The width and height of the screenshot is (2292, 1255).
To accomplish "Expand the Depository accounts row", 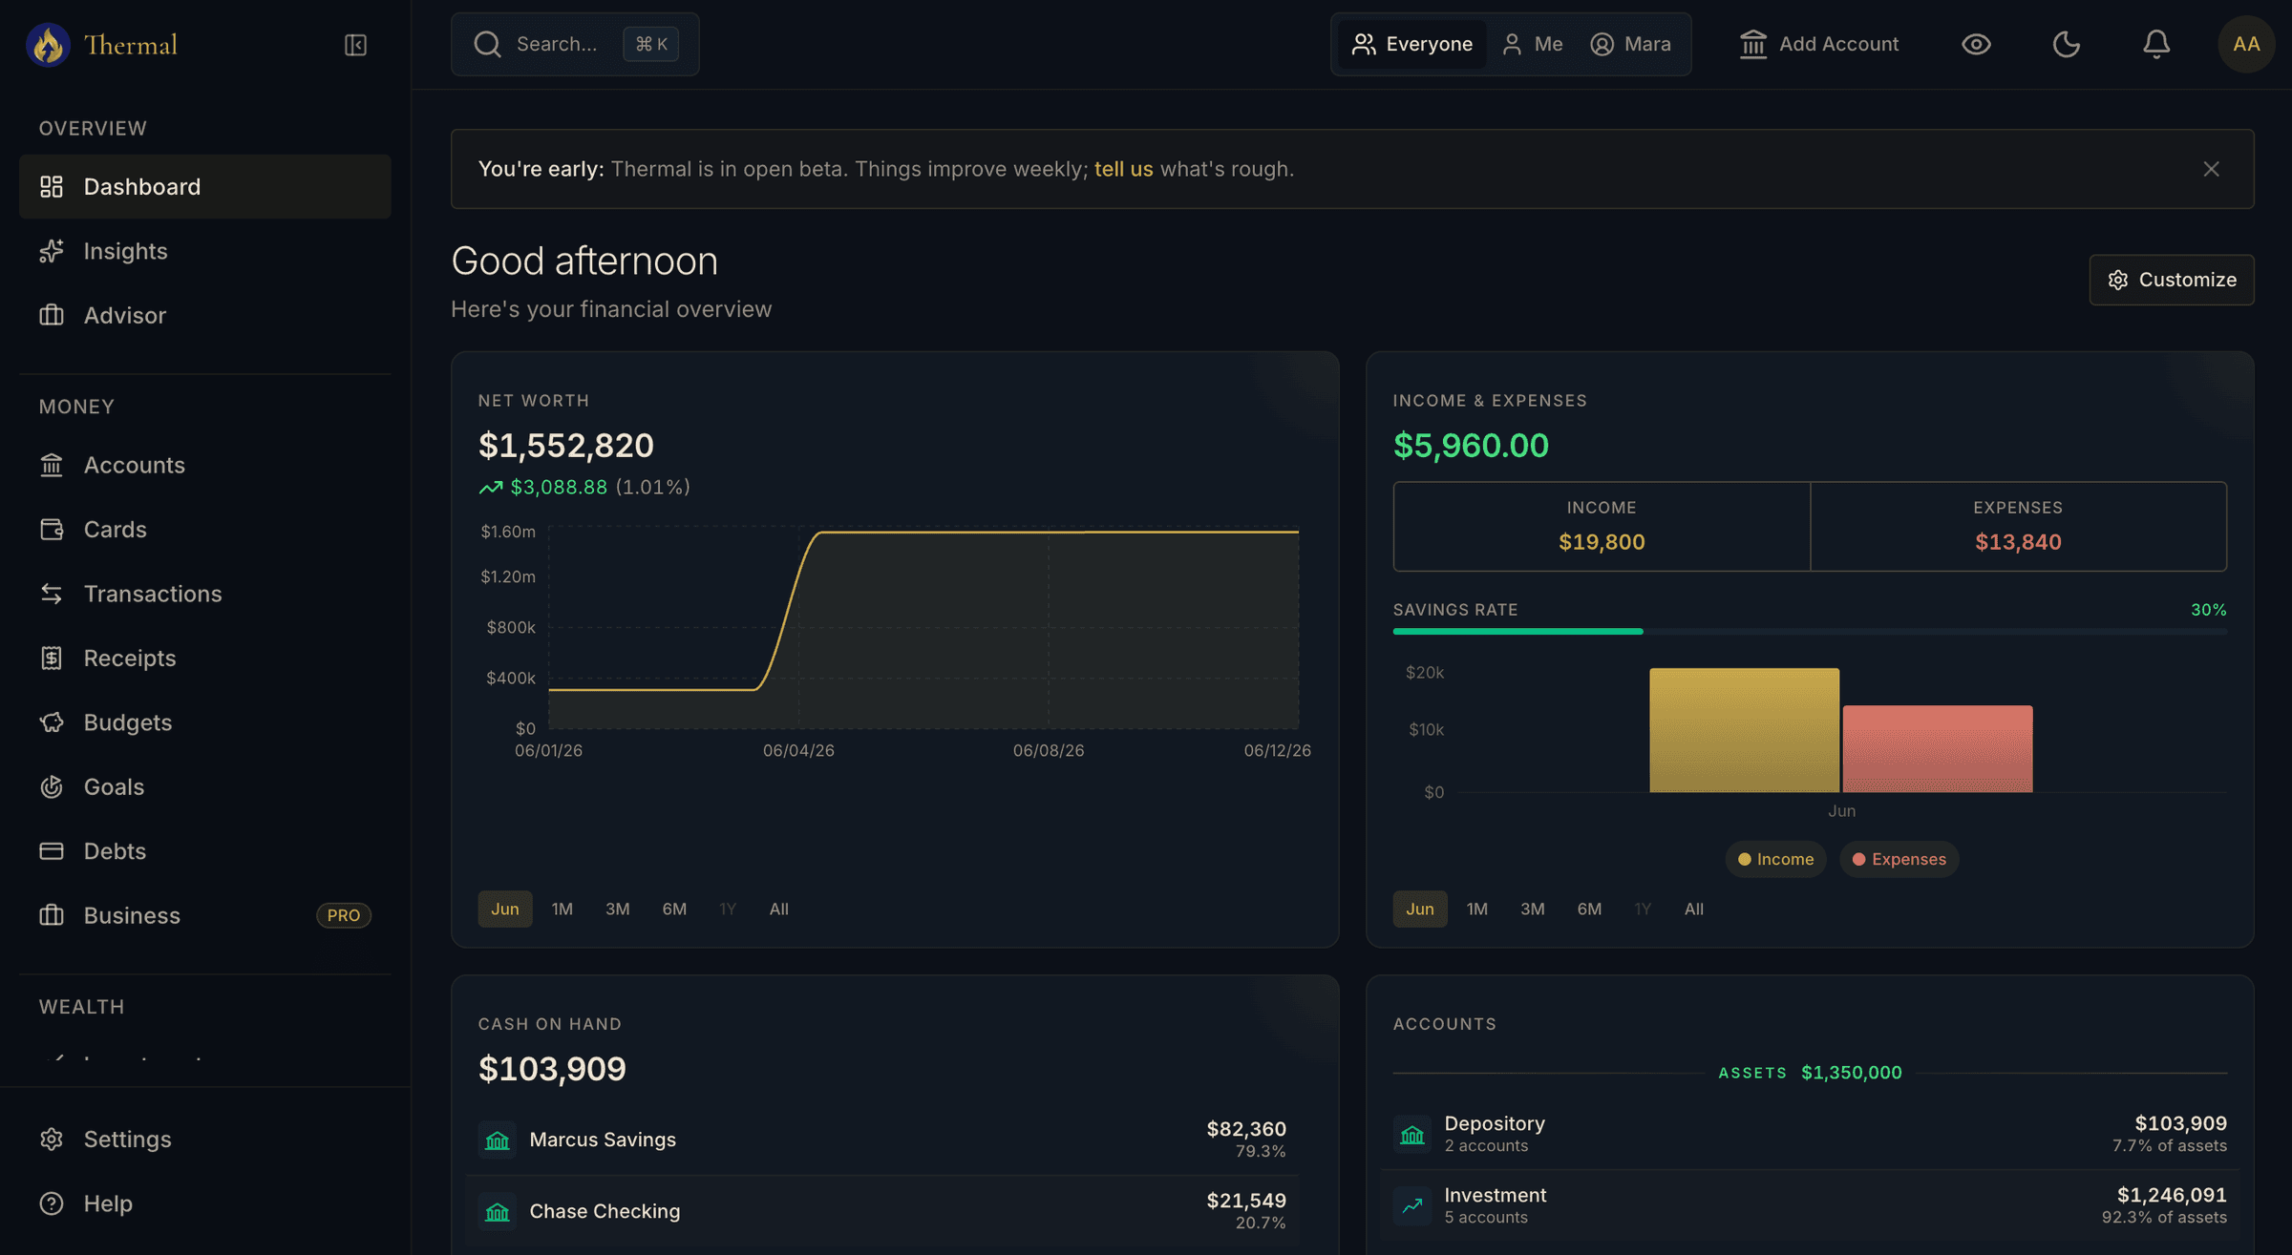I will click(x=1810, y=1134).
